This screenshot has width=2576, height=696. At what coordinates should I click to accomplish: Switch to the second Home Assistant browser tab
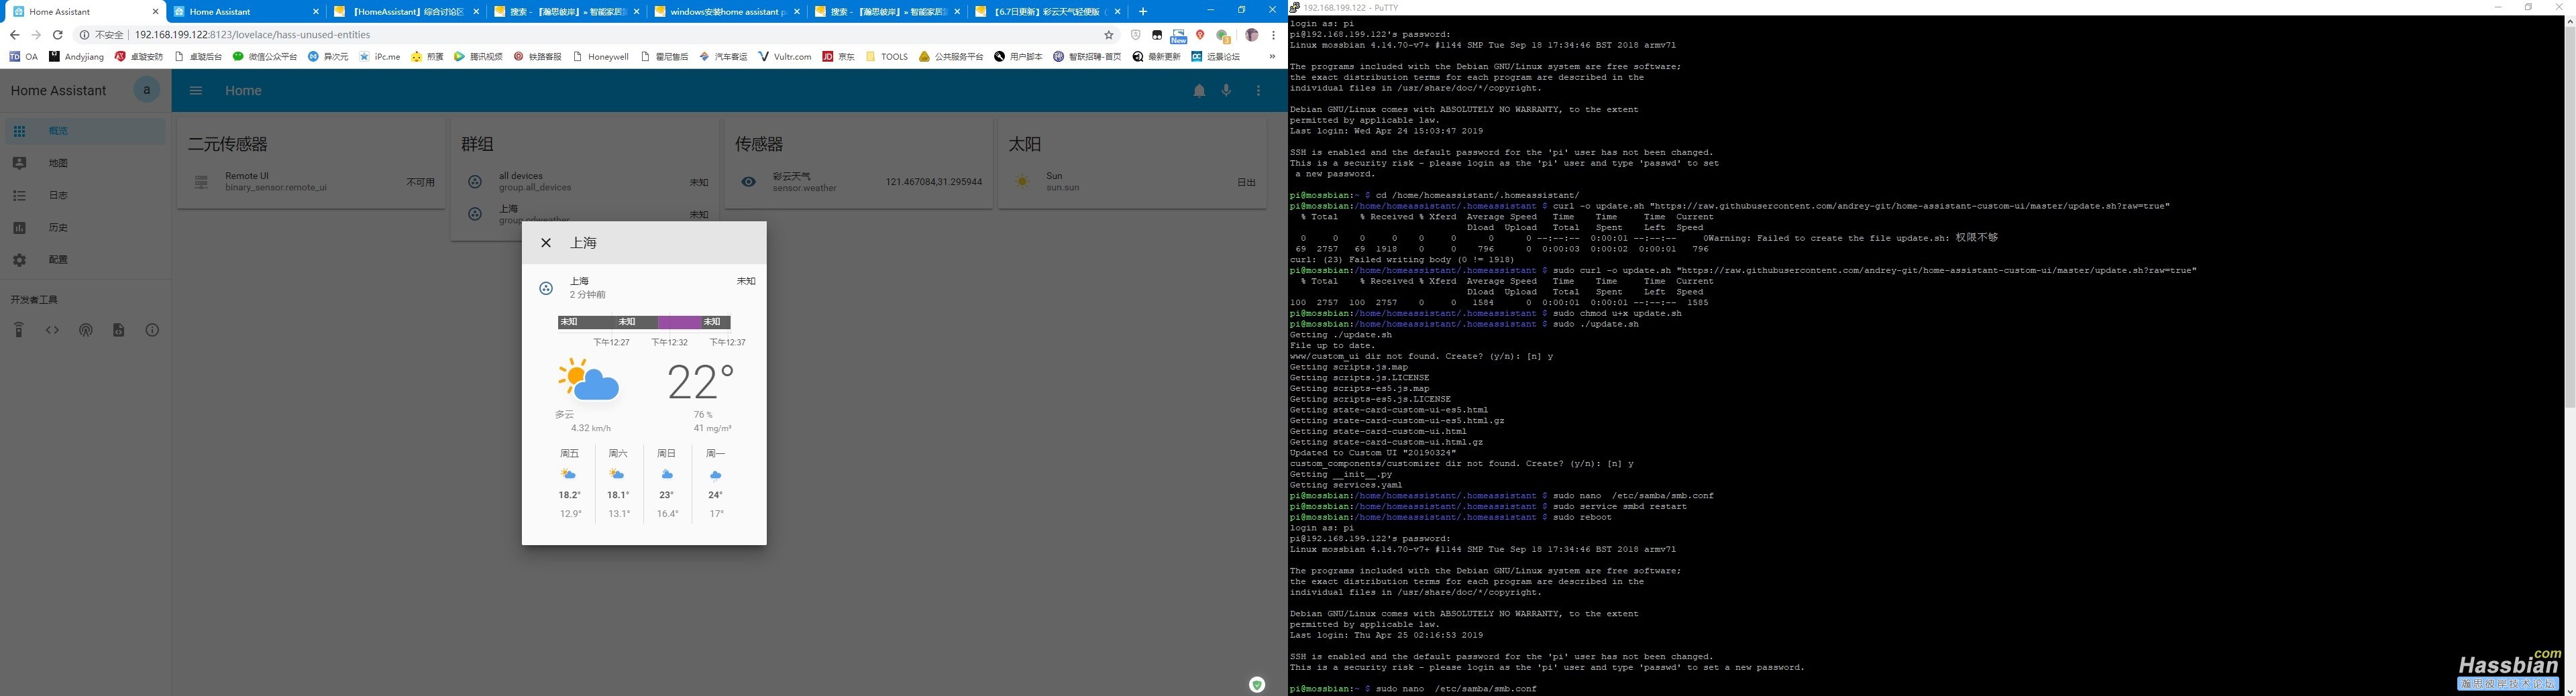point(246,12)
